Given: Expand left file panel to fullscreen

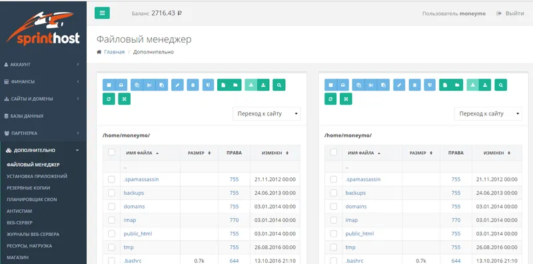Looking at the screenshot, I should (x=125, y=99).
